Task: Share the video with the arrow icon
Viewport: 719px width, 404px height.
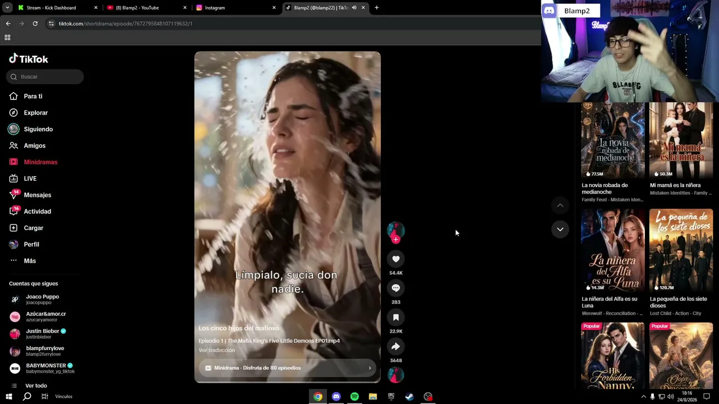Action: (x=396, y=346)
